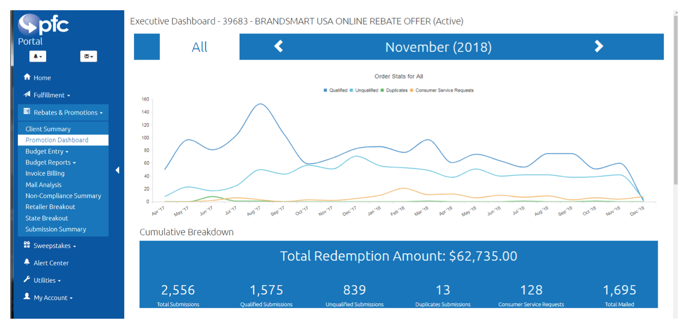Click the Alert Center bell icon

tap(27, 262)
